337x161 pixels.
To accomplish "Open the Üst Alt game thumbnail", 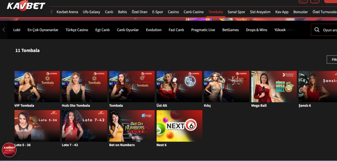I will click(179, 87).
